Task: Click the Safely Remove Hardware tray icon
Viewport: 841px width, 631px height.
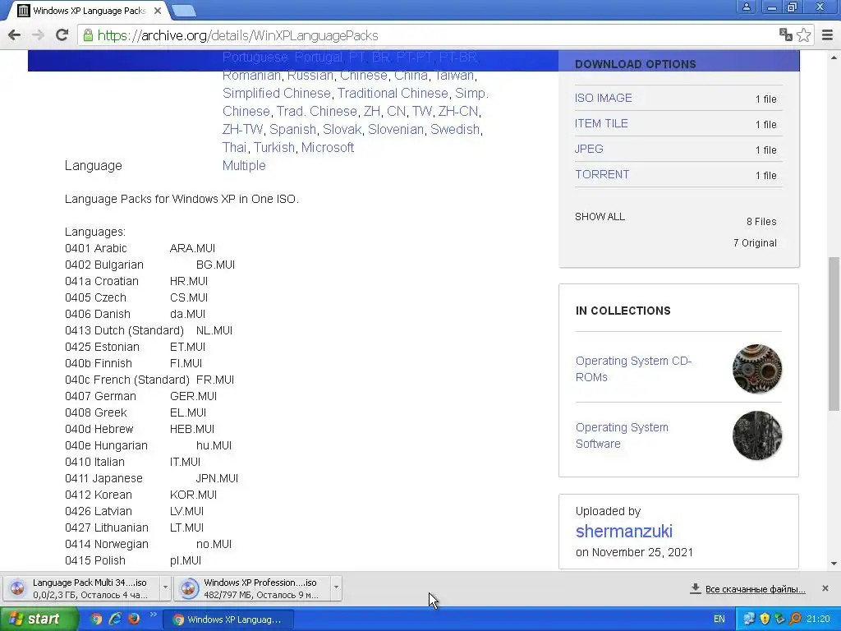Action: point(780,619)
